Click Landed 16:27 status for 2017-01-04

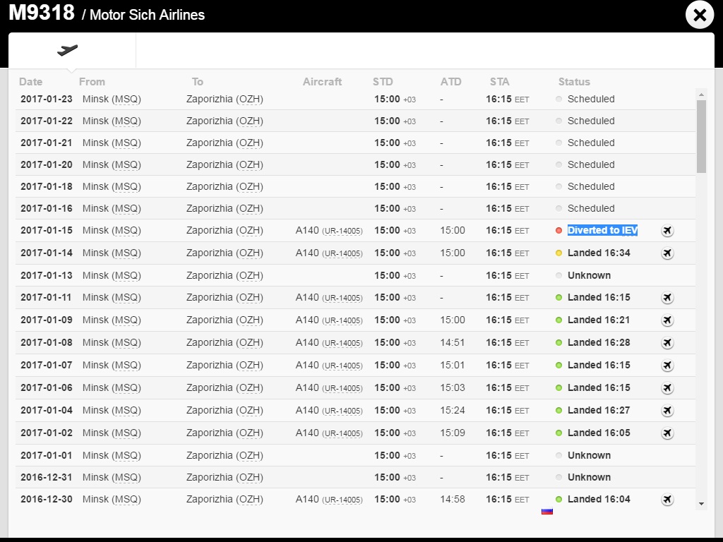point(599,410)
